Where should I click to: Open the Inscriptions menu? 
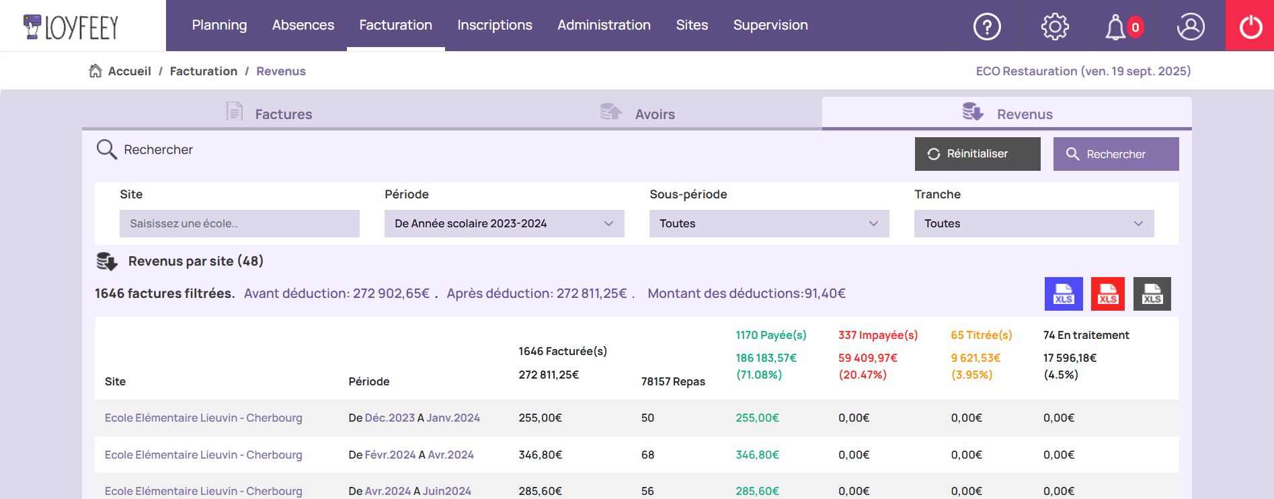(495, 26)
